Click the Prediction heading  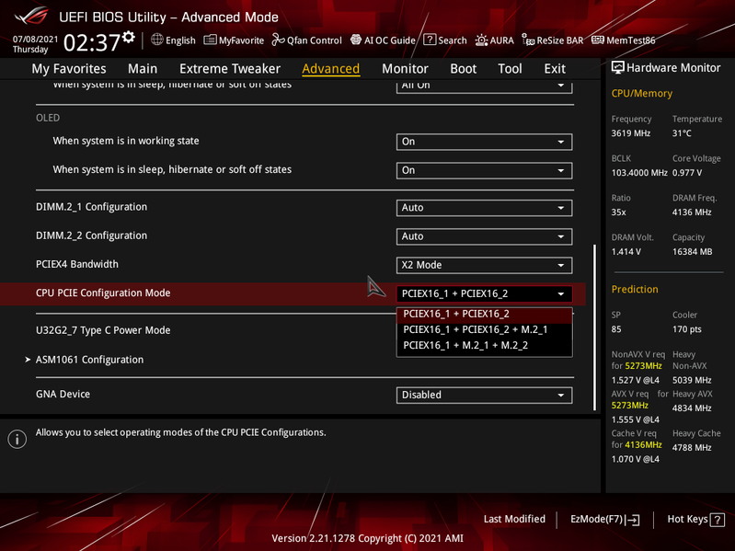point(635,290)
